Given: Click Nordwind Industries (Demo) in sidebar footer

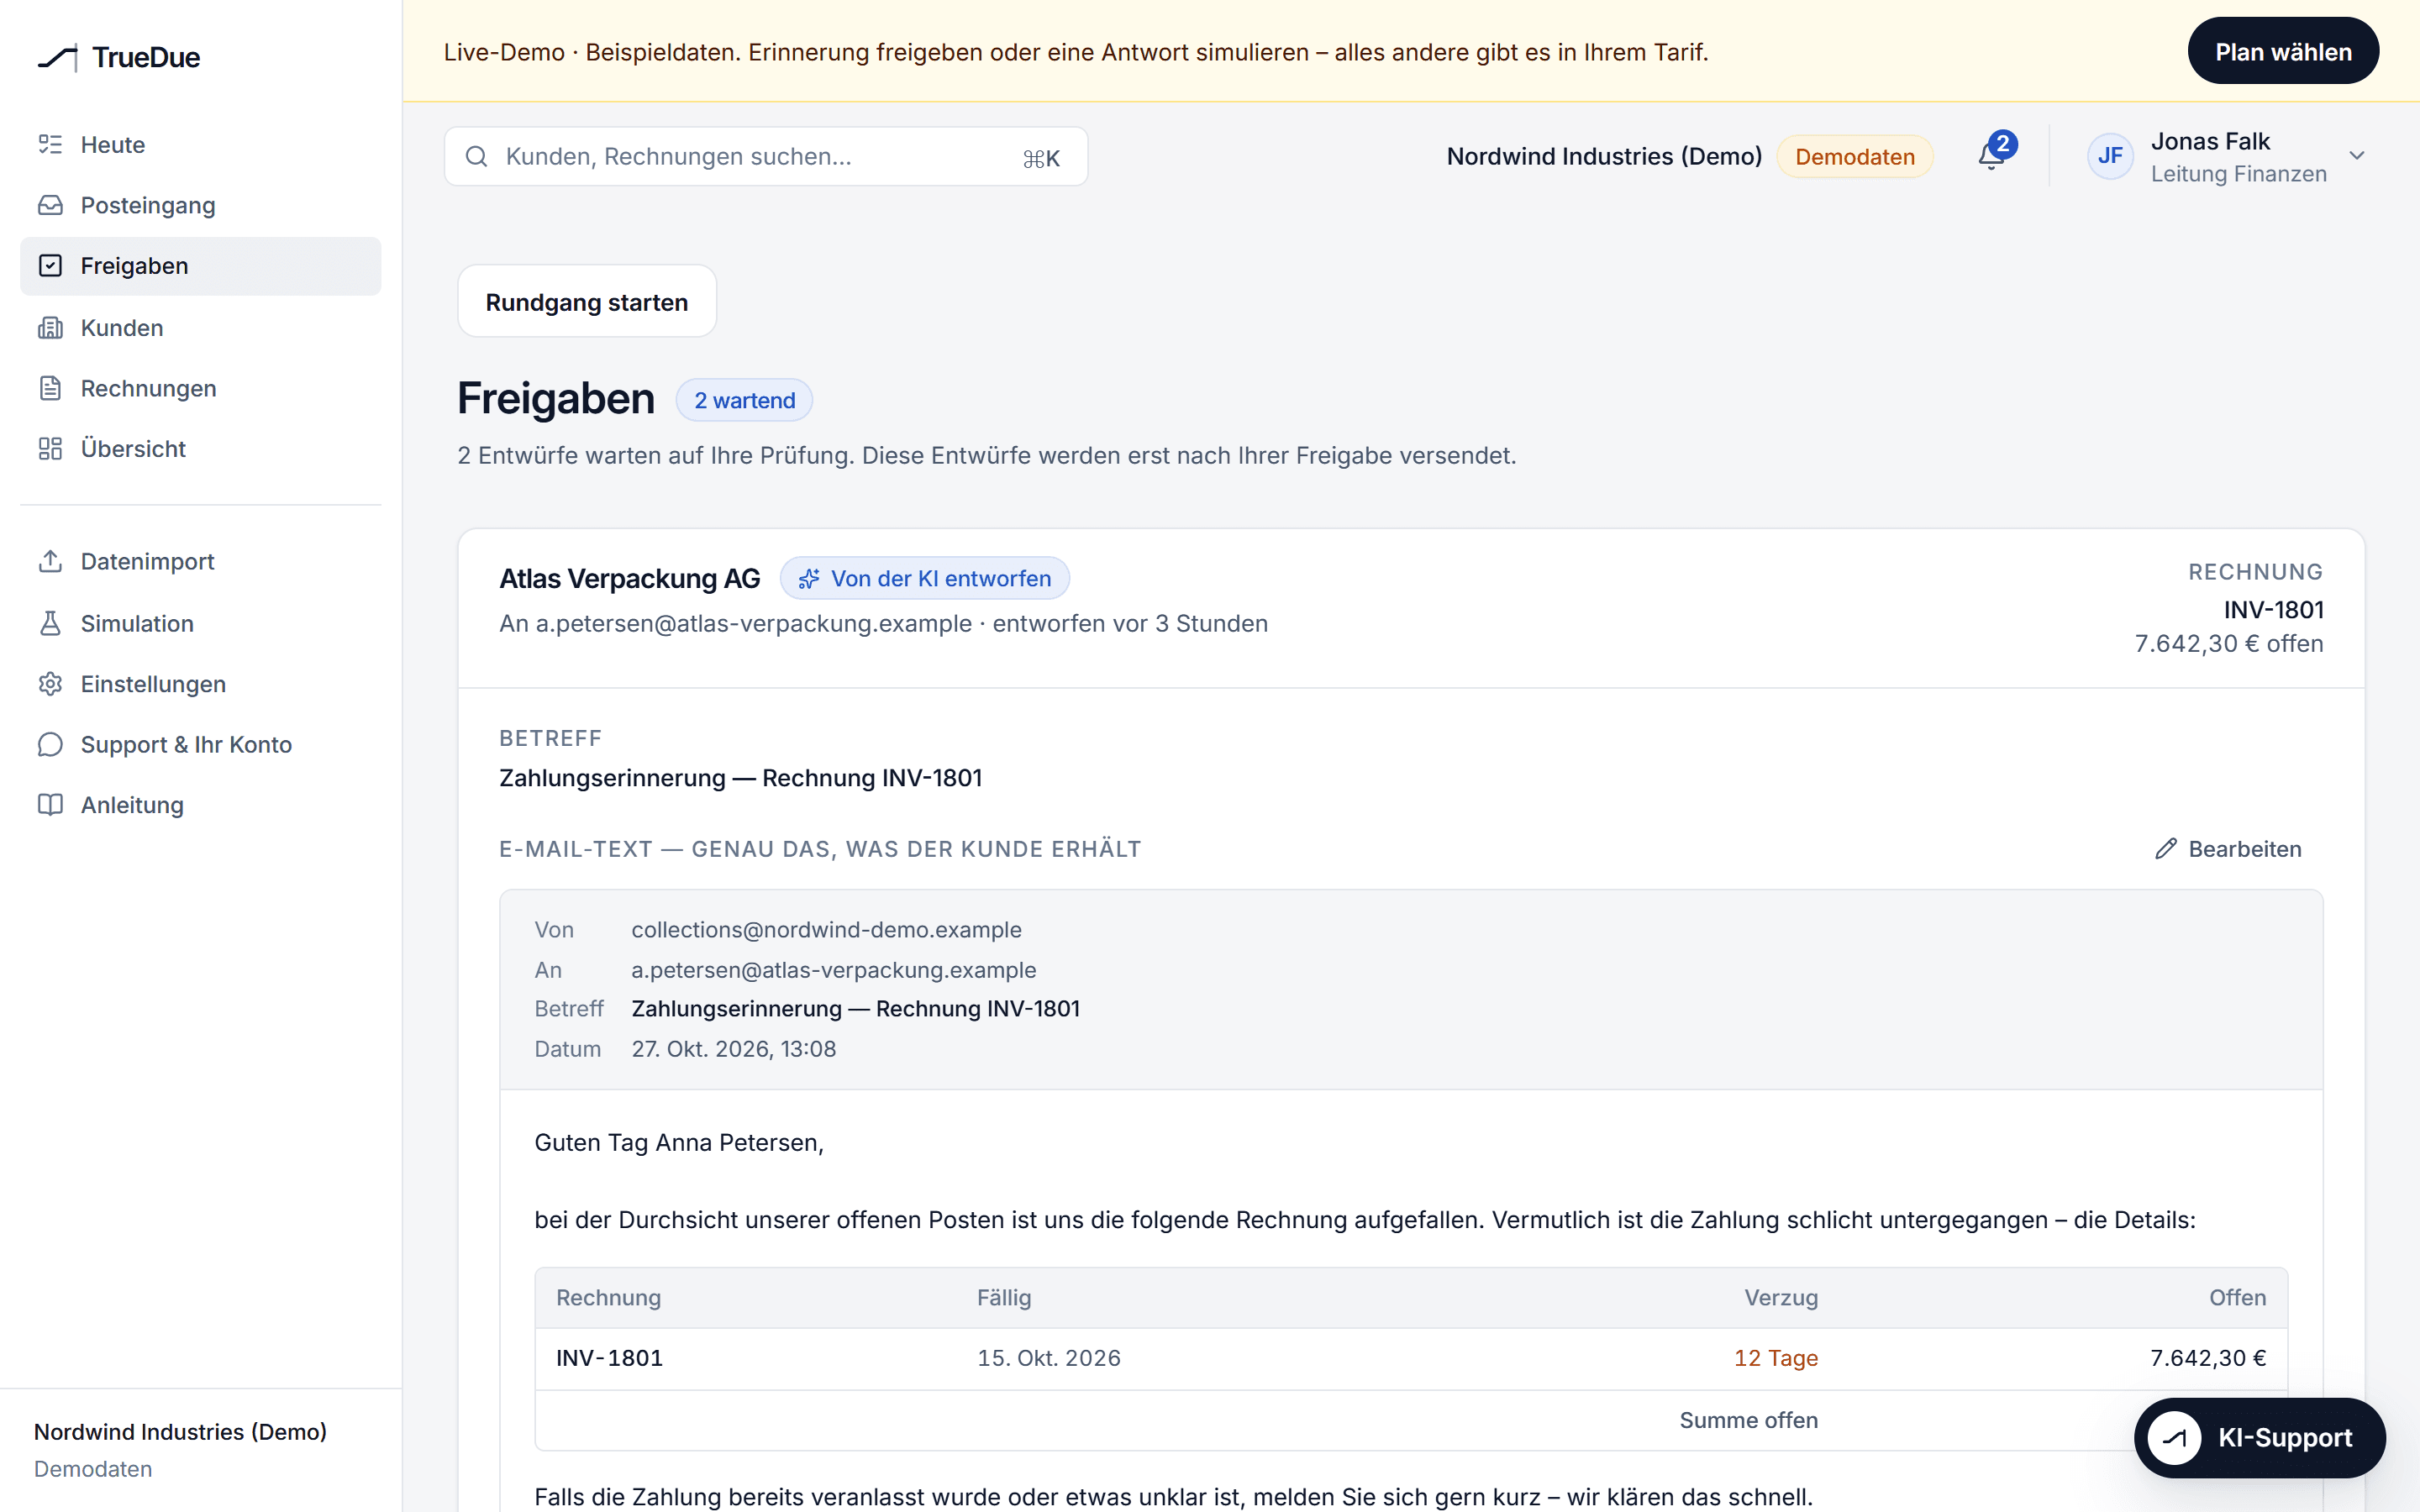Looking at the screenshot, I should (180, 1432).
